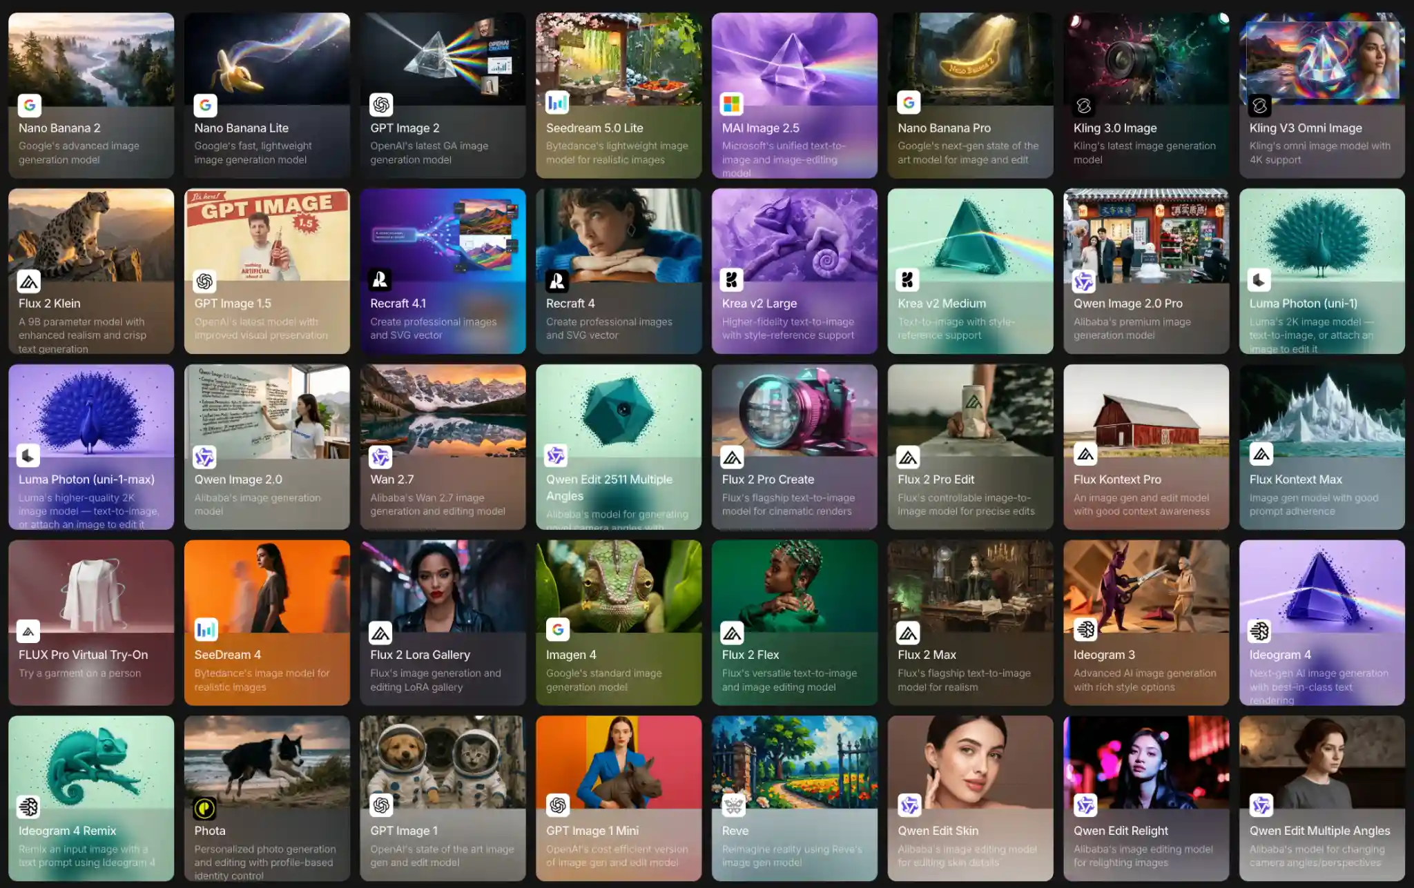This screenshot has width=1414, height=888.
Task: Click the Flux icon on Flux 2 Pro Create card
Action: [x=733, y=457]
